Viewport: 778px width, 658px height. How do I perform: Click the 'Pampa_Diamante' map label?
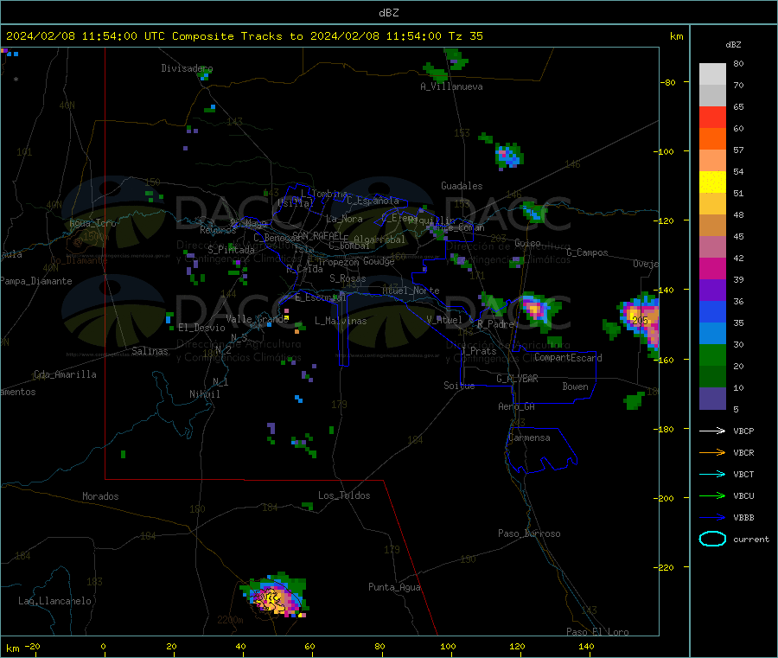36,281
